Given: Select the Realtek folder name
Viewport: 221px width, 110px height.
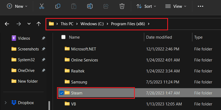Looking at the screenshot, I should 78,71.
